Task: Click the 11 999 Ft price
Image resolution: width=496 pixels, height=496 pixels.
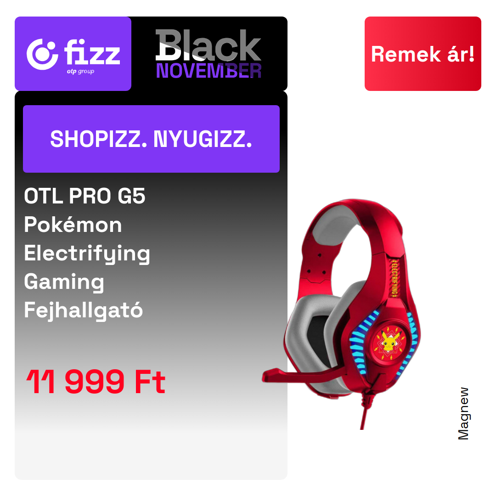Action: point(96,382)
